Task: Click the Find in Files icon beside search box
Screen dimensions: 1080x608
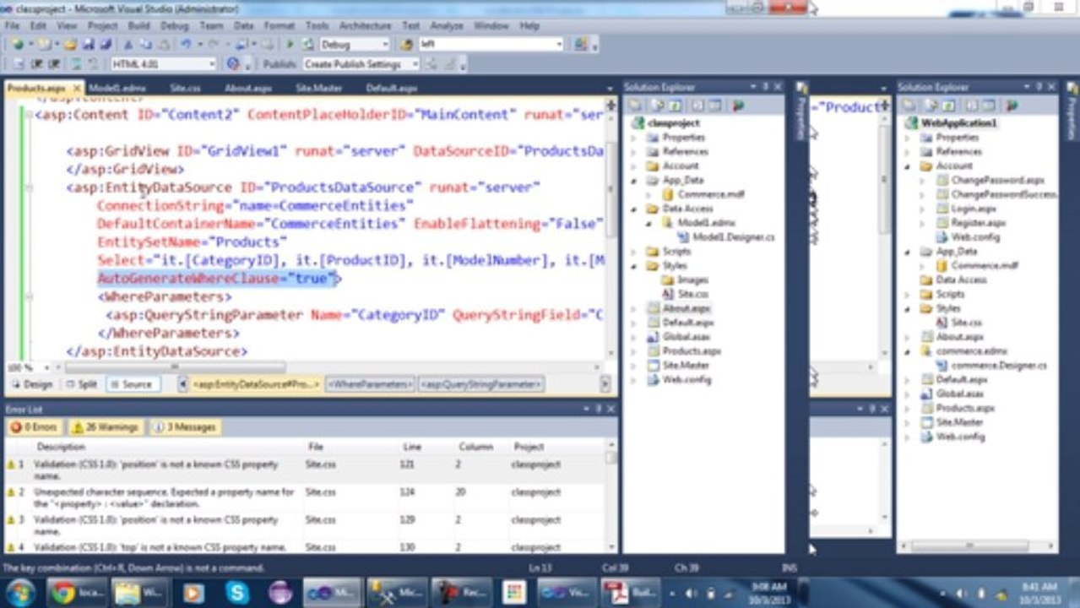Action: pos(407,45)
